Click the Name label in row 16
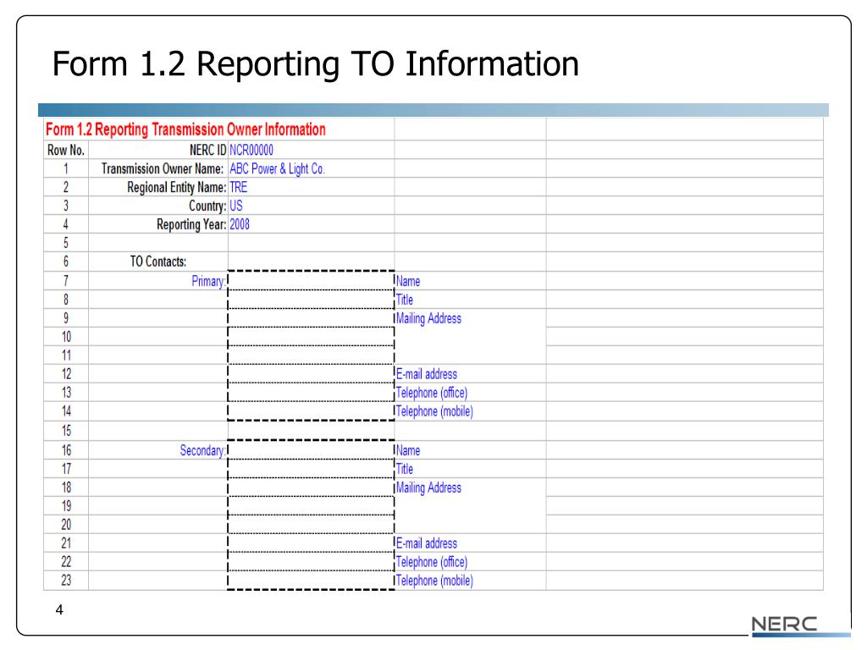This screenshot has height=650, width=867. click(408, 450)
